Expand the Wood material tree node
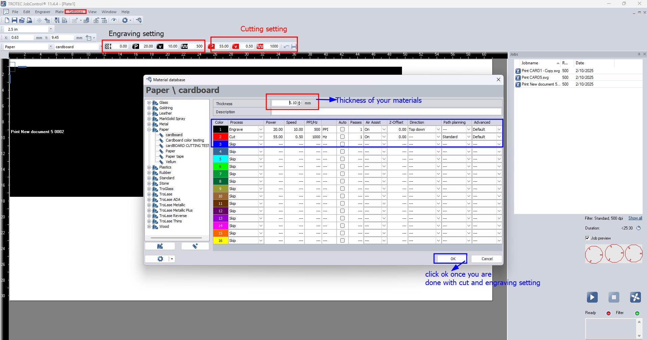Viewport: 647px width, 340px height. [149, 226]
